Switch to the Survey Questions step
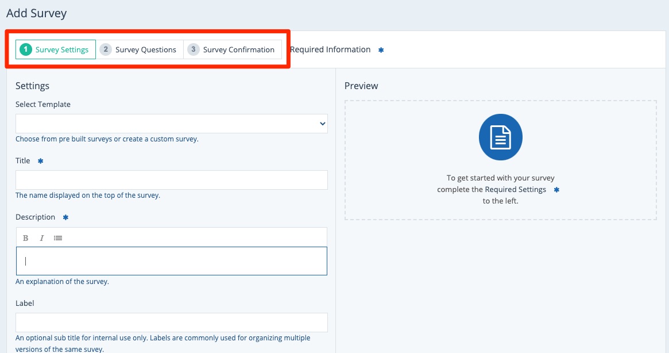The image size is (669, 353). [140, 49]
